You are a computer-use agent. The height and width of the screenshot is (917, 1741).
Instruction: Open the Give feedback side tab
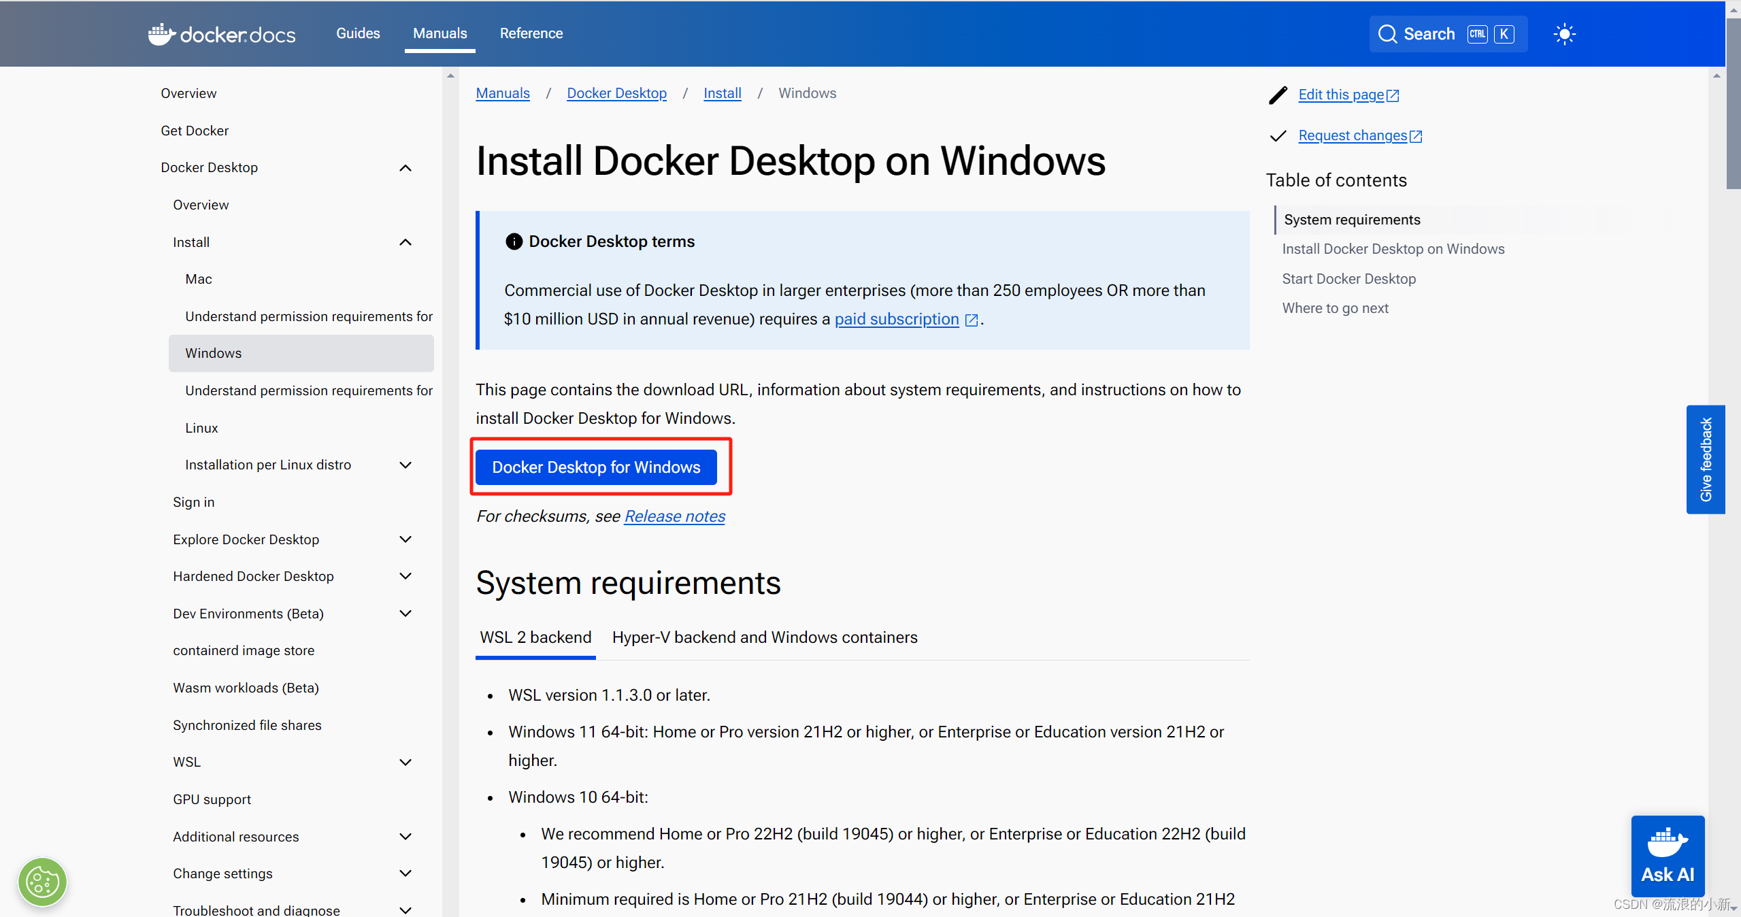click(1705, 460)
